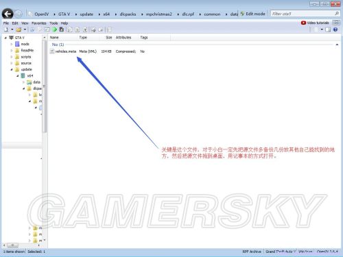Click the GTA V root icon in tree
The image size is (343, 257).
click(x=11, y=38)
